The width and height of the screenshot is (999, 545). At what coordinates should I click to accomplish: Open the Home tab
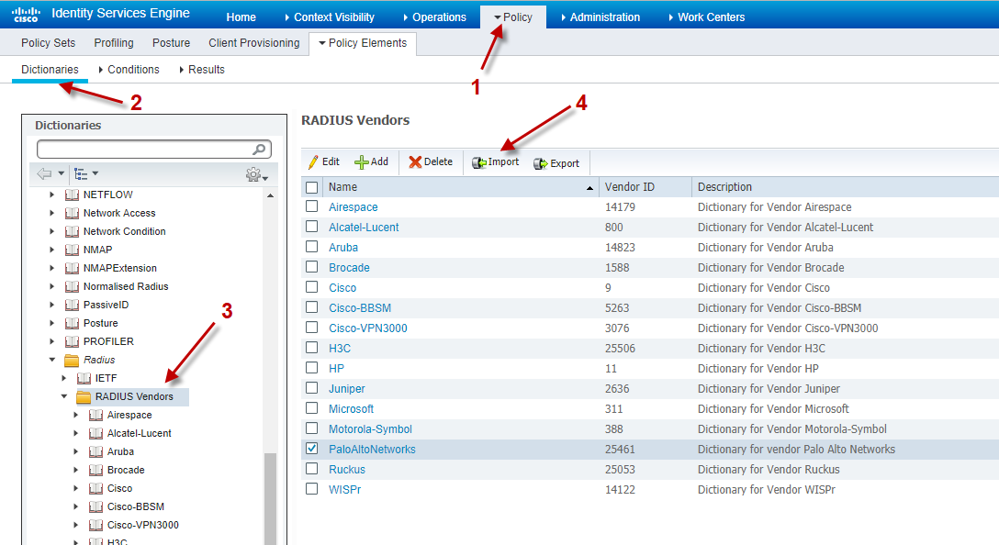[x=241, y=17]
